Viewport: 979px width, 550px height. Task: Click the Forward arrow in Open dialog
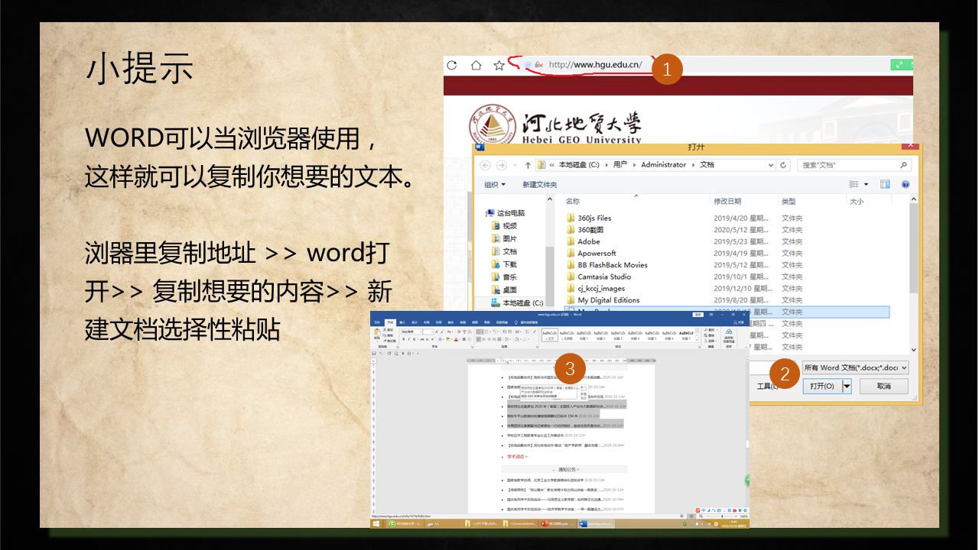pos(502,165)
